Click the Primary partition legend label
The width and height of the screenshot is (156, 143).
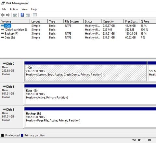(x=35, y=135)
